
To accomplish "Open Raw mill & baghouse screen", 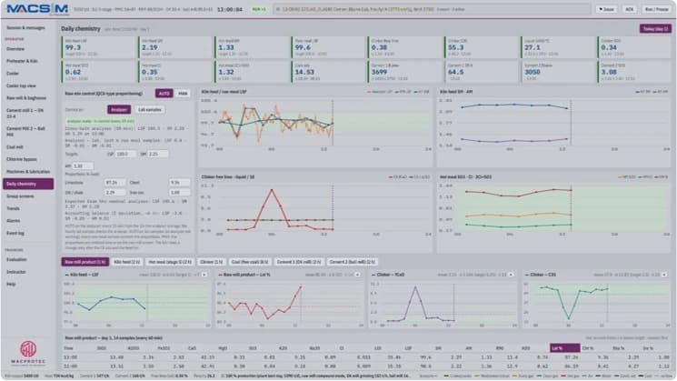I will point(26,98).
